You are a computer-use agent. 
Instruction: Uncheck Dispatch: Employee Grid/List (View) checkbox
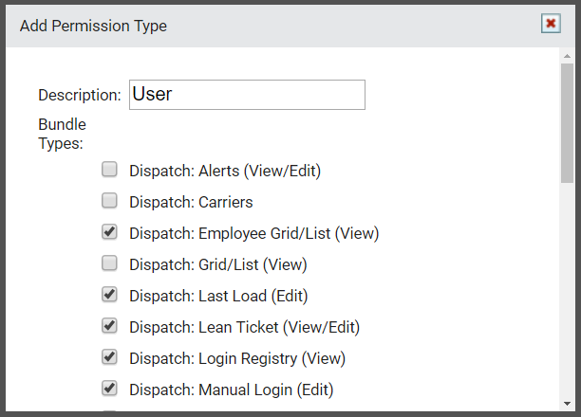[109, 232]
